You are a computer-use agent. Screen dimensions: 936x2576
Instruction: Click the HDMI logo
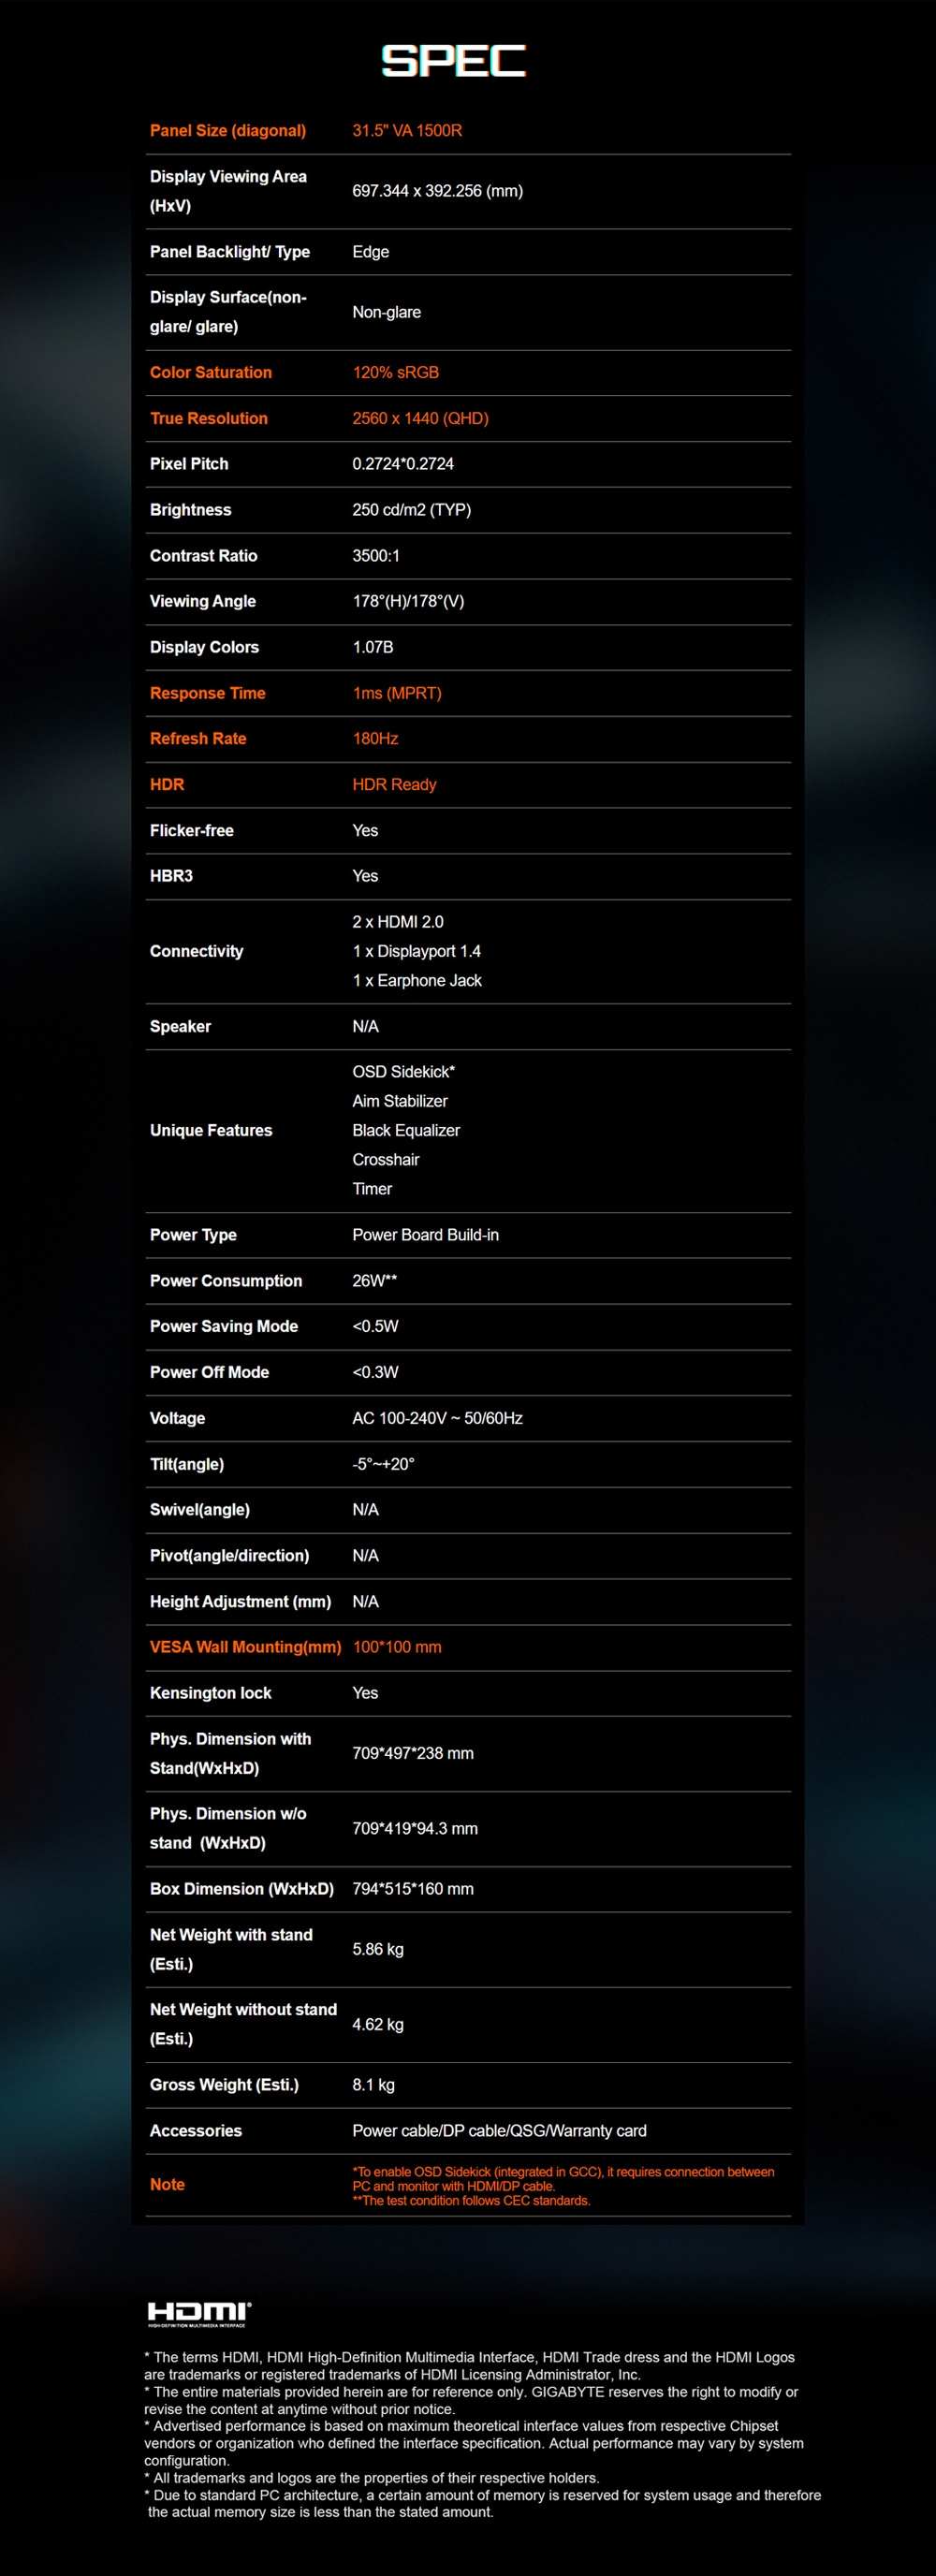[199, 2312]
